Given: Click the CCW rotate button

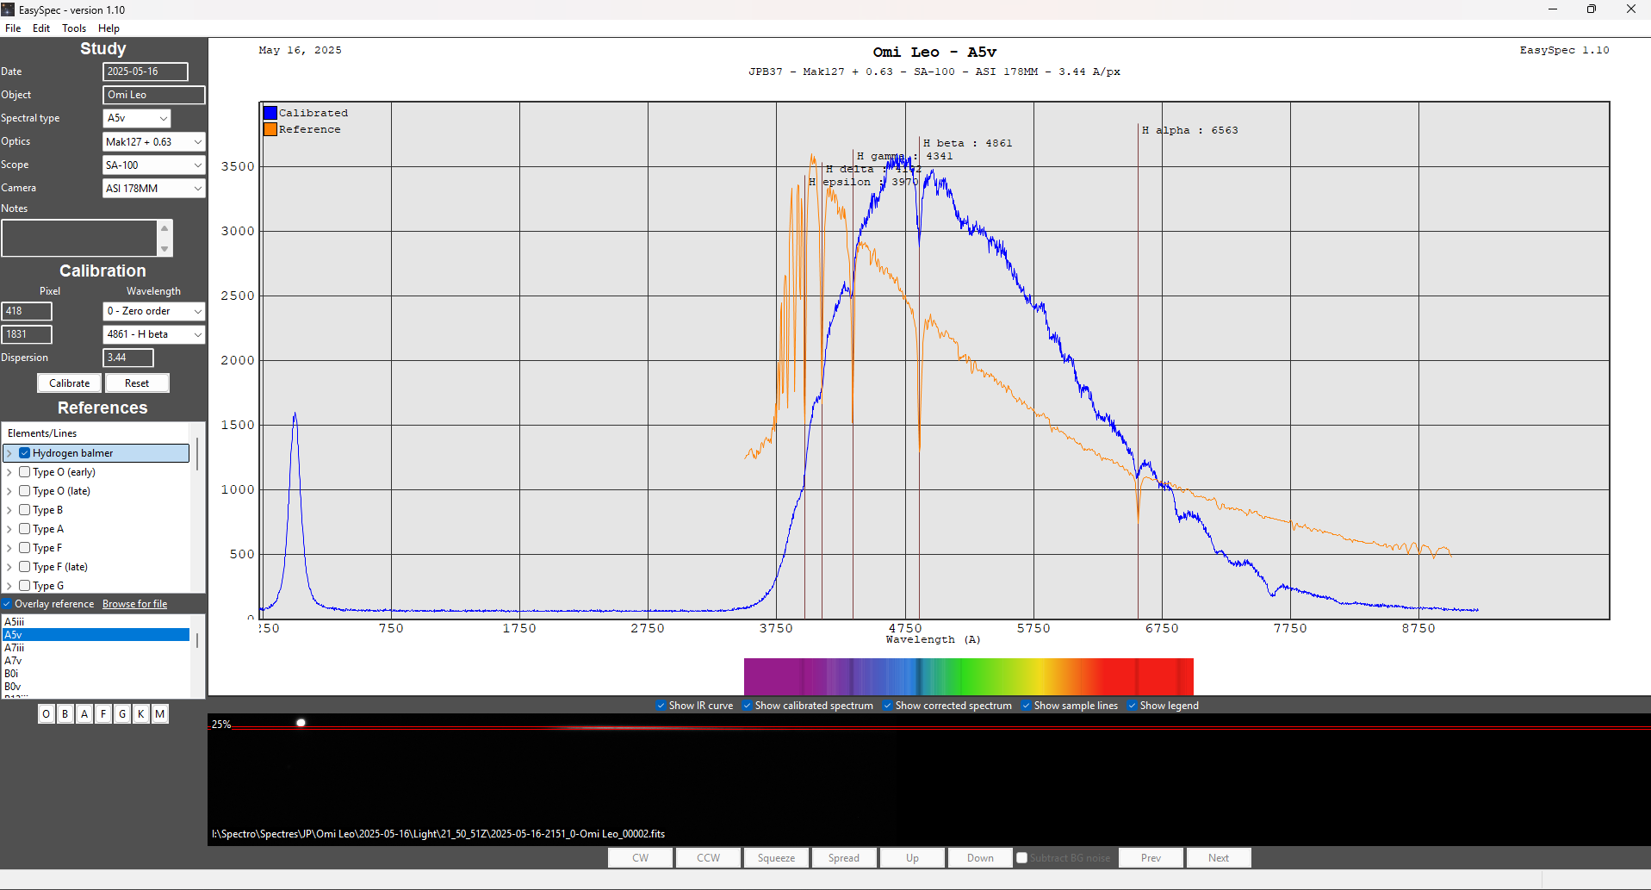Looking at the screenshot, I should point(708,858).
